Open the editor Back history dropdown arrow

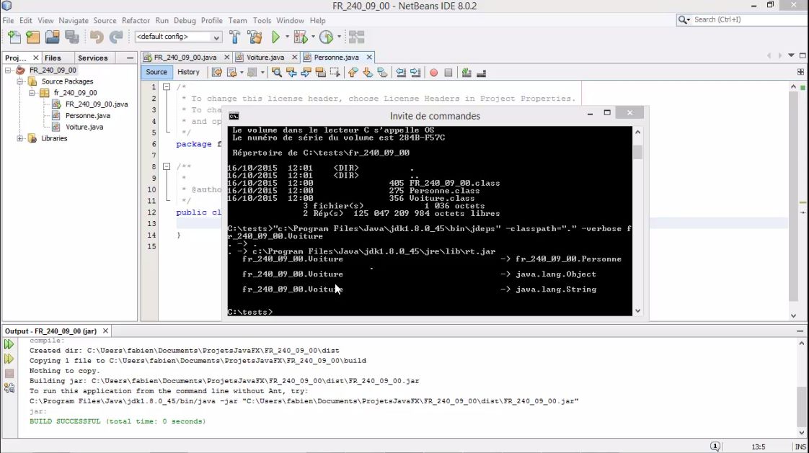click(x=242, y=73)
